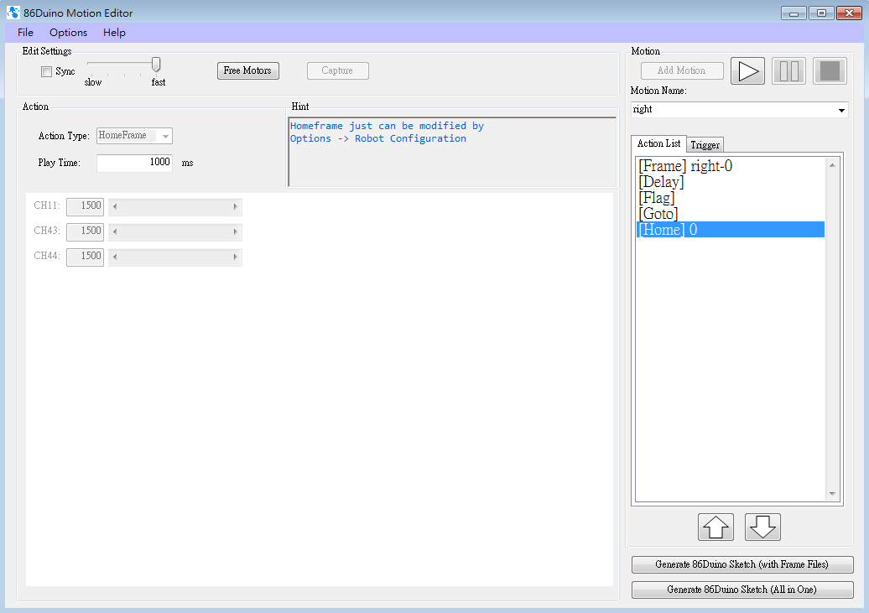The height and width of the screenshot is (613, 869).
Task: Select the [Frame] right-0 action
Action: [x=730, y=166]
